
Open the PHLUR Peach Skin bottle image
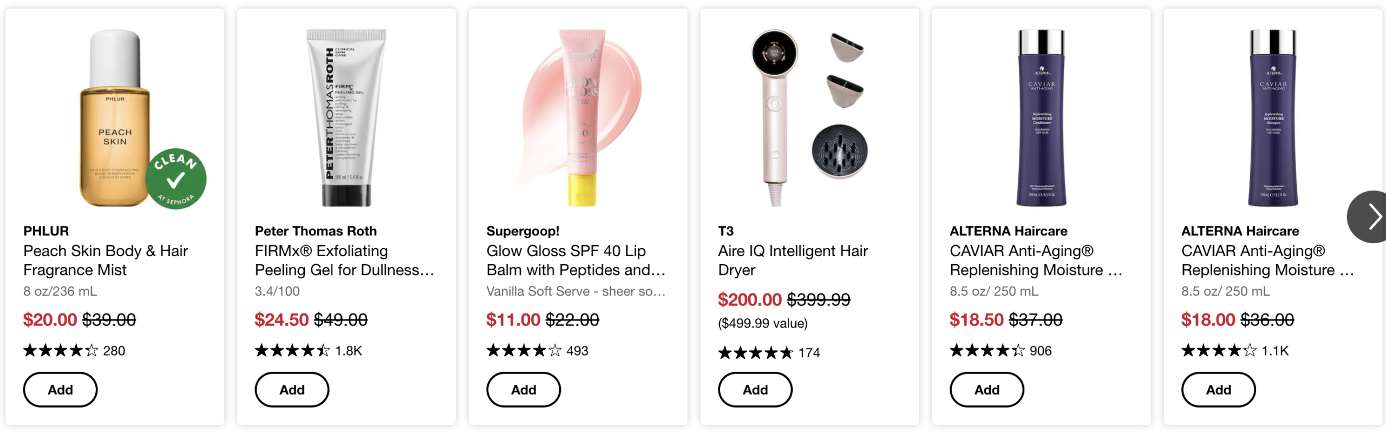[114, 117]
